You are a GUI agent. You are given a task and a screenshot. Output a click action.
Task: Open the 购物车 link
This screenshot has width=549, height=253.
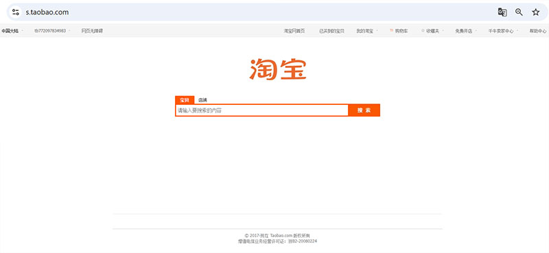pos(401,31)
